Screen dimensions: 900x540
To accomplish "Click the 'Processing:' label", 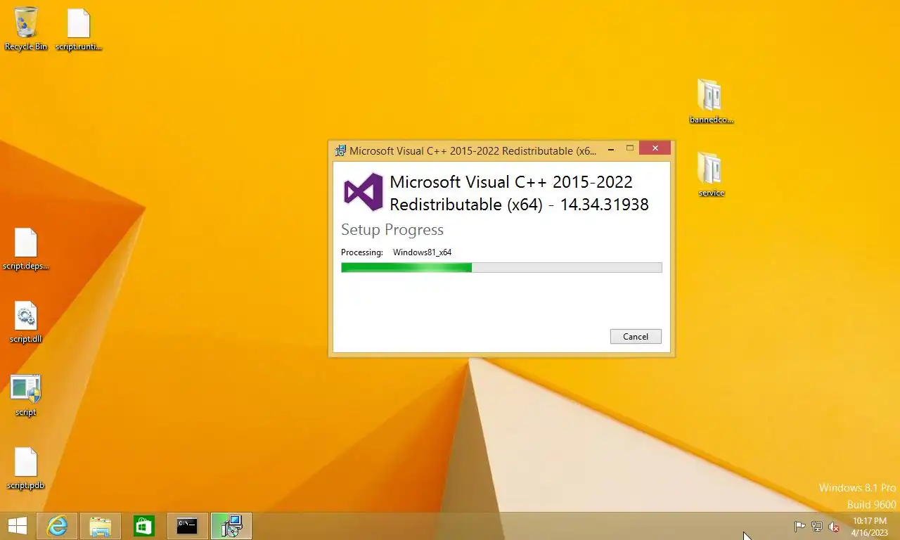I will 362,252.
